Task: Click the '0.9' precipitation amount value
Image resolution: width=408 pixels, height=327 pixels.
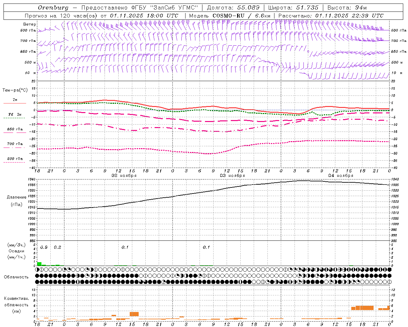Action: [44, 247]
